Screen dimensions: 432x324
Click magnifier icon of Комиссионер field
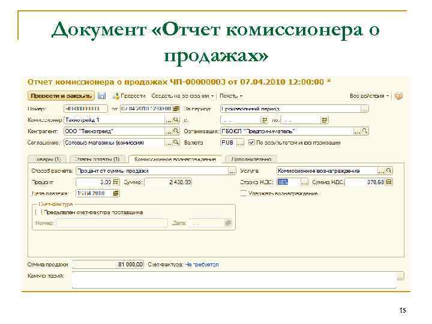click(176, 120)
